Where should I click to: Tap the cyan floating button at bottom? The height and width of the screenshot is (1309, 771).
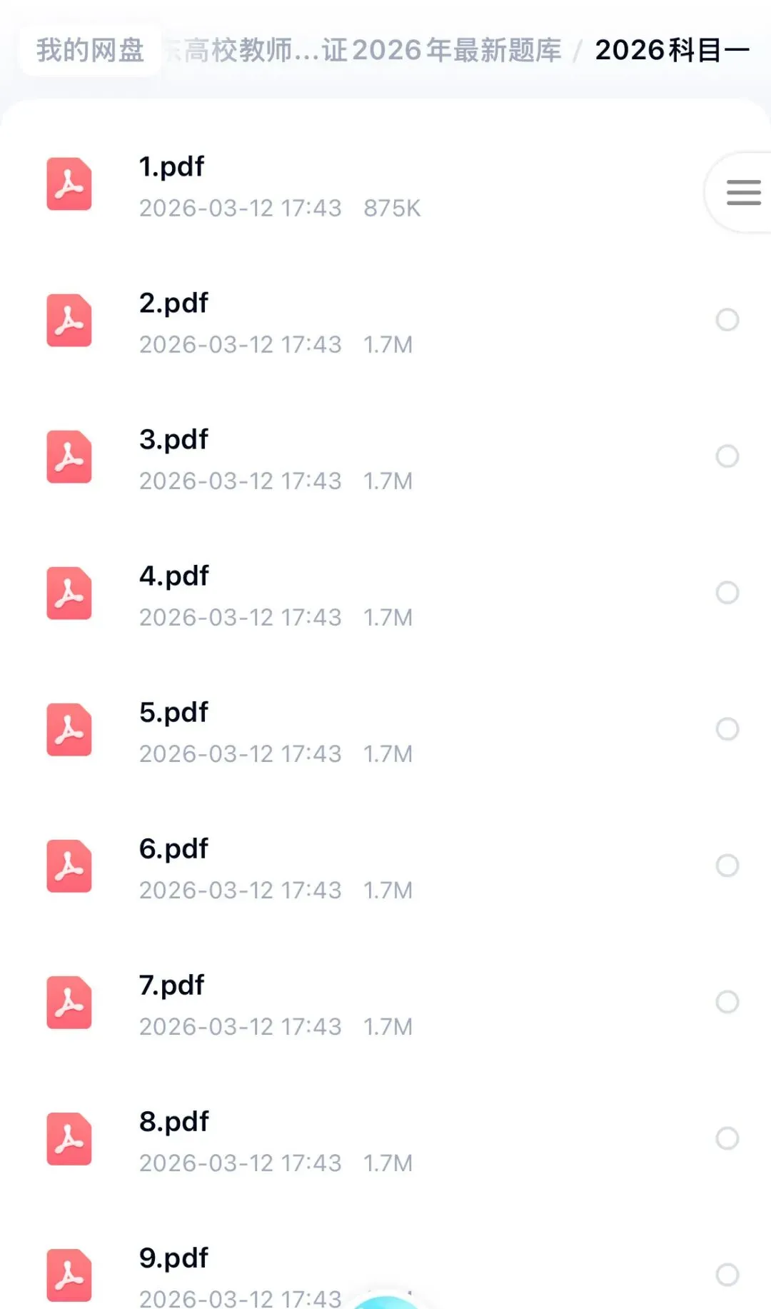pyautogui.click(x=386, y=1302)
